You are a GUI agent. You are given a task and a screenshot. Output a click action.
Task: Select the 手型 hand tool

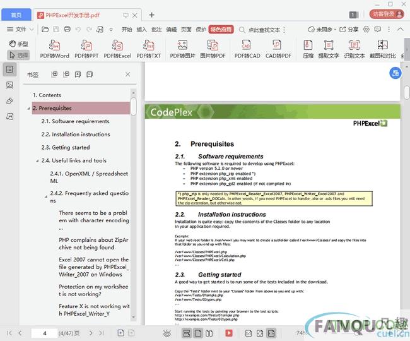(18, 44)
